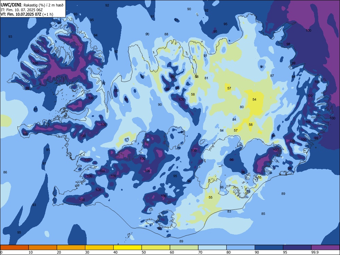Select the light blue 80–90 legend swatch

click(241, 248)
